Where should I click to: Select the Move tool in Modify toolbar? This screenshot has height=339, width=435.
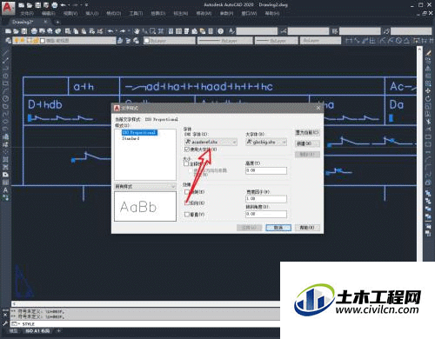pos(428,91)
